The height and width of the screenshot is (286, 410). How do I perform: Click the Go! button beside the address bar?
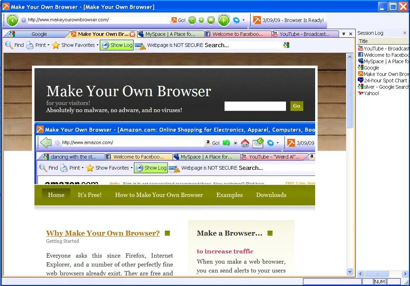click(x=178, y=20)
